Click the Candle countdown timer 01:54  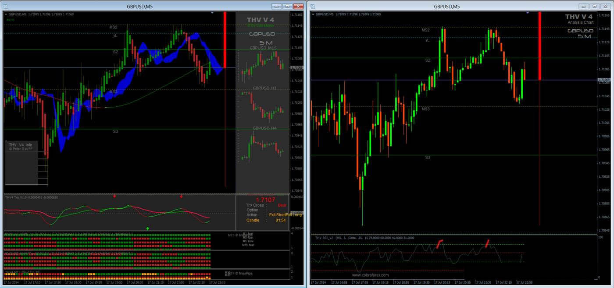pos(281,220)
